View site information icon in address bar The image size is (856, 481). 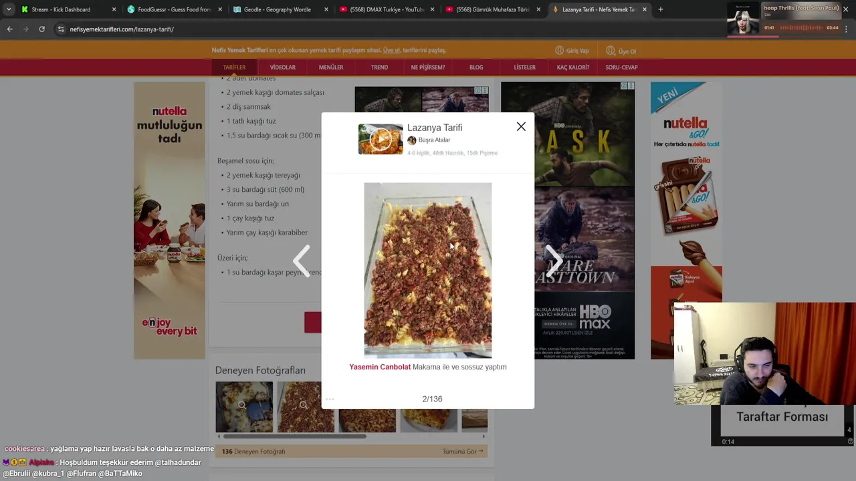(x=61, y=29)
